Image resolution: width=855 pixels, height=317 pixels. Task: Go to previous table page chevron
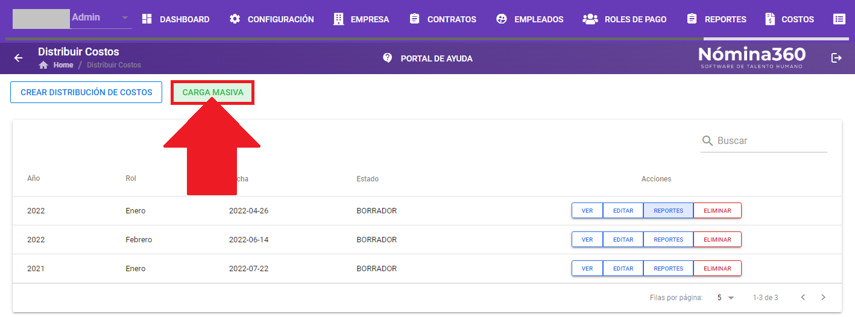pyautogui.click(x=803, y=297)
